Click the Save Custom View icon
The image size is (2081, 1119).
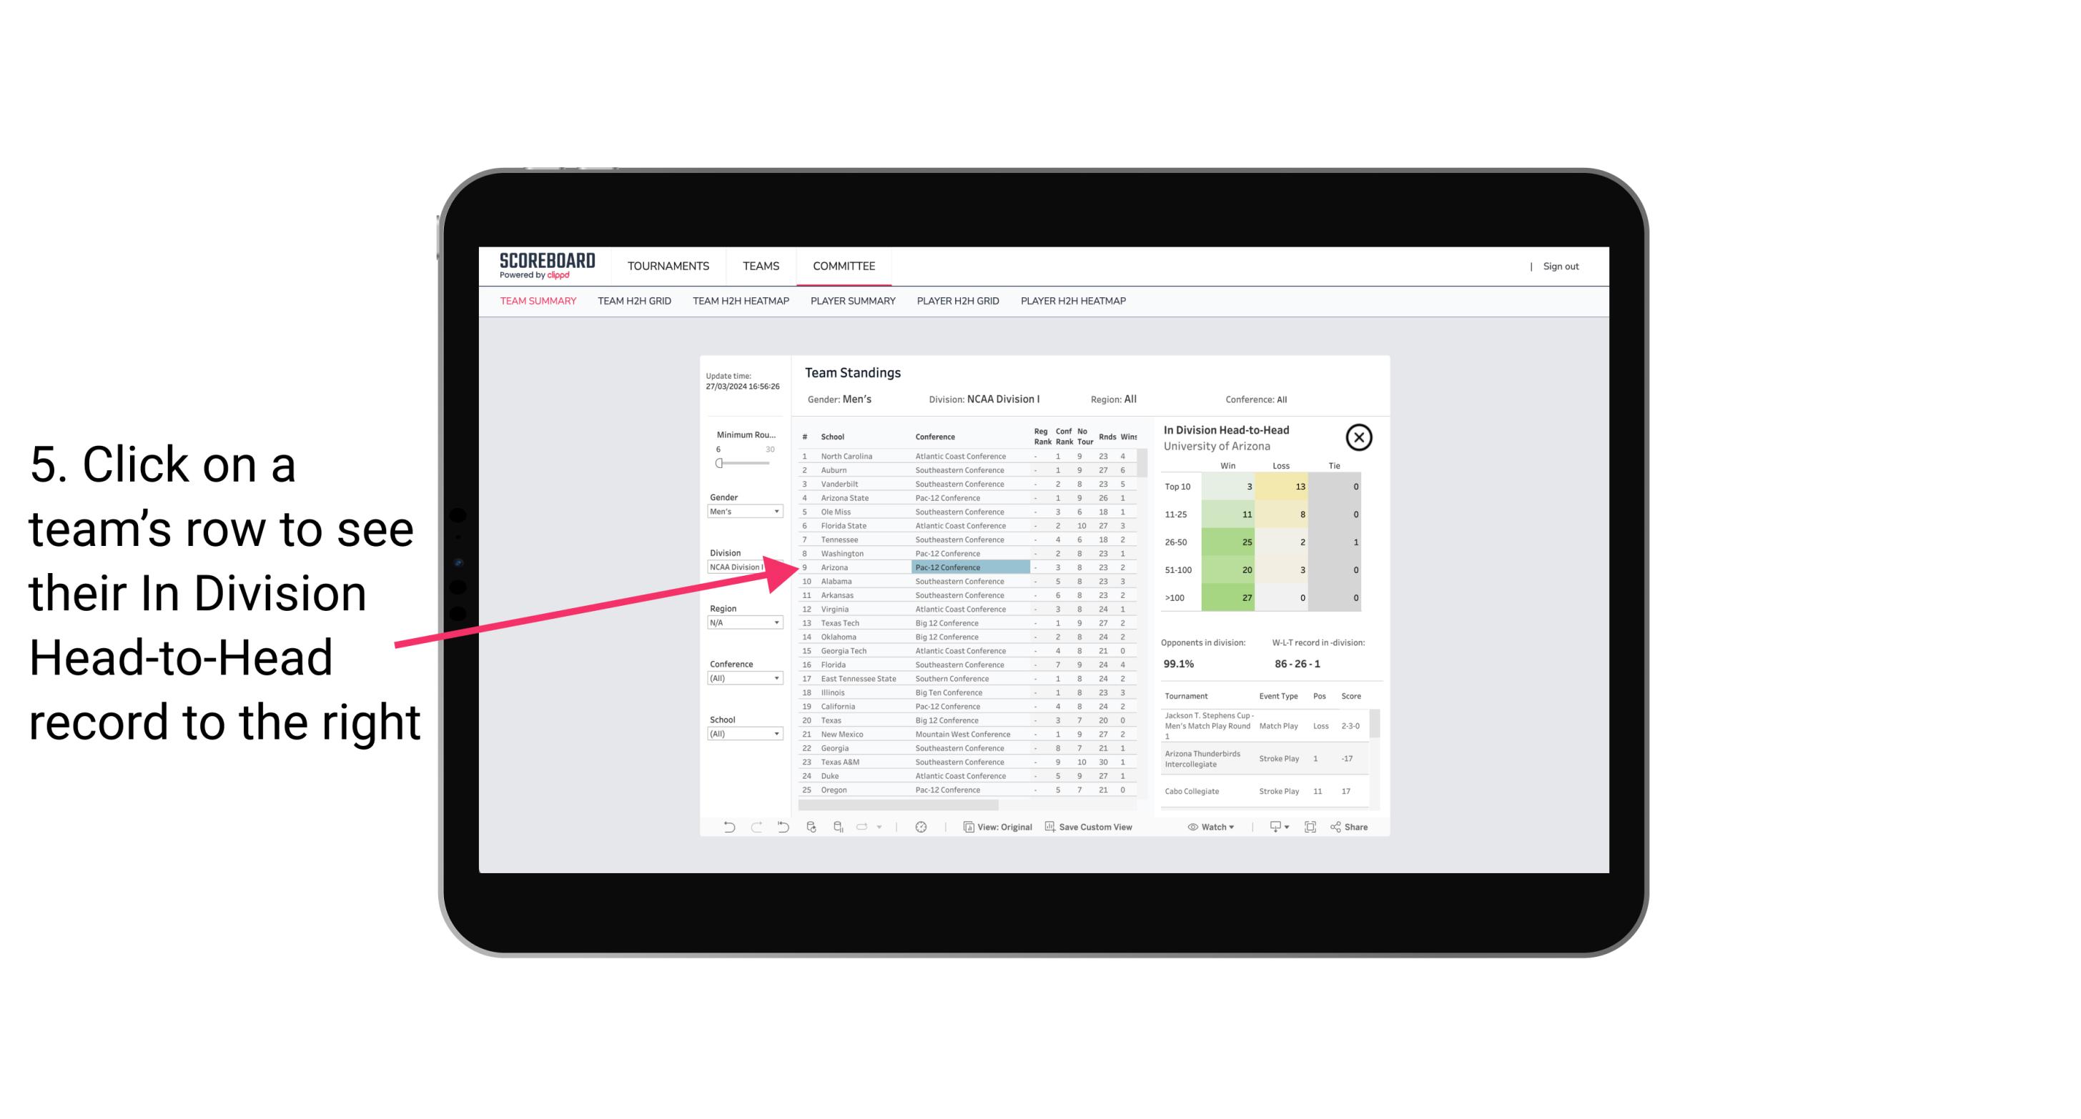coord(1050,827)
